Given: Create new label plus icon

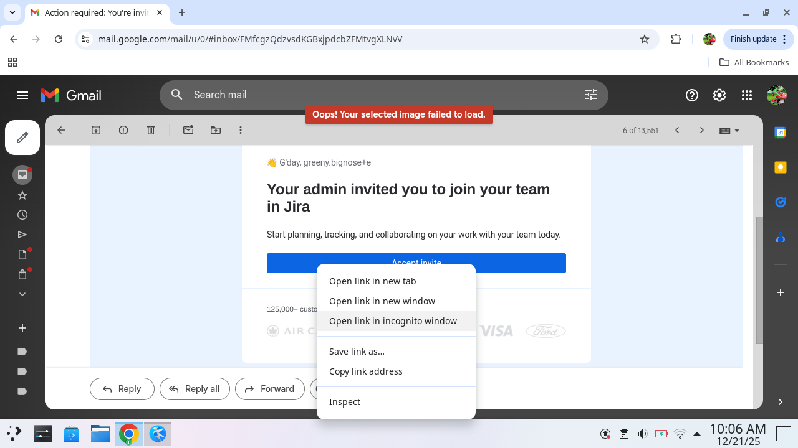Looking at the screenshot, I should [22, 328].
